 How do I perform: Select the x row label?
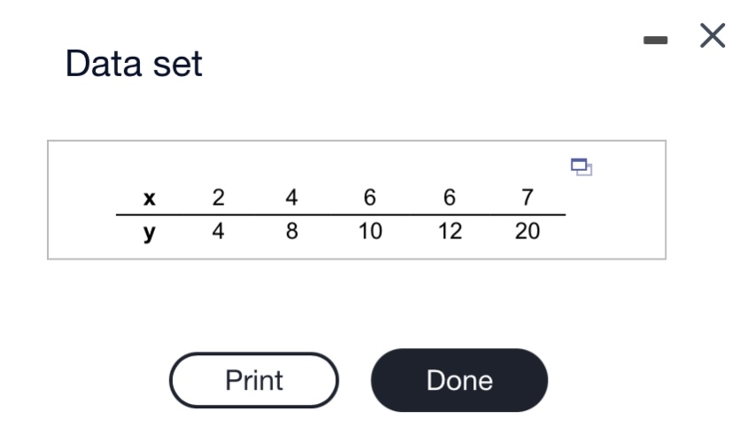149,198
